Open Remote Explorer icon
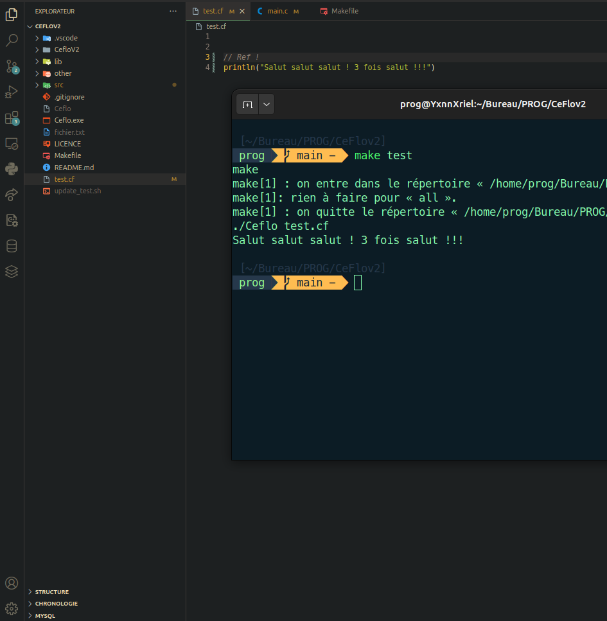Image resolution: width=607 pixels, height=621 pixels. [12, 143]
